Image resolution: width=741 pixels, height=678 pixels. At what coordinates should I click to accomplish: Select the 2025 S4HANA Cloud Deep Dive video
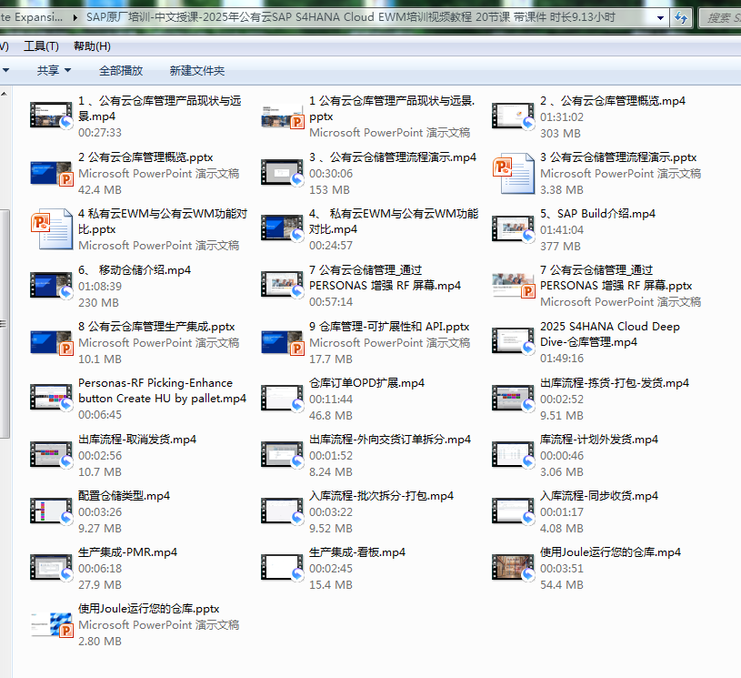click(x=512, y=342)
